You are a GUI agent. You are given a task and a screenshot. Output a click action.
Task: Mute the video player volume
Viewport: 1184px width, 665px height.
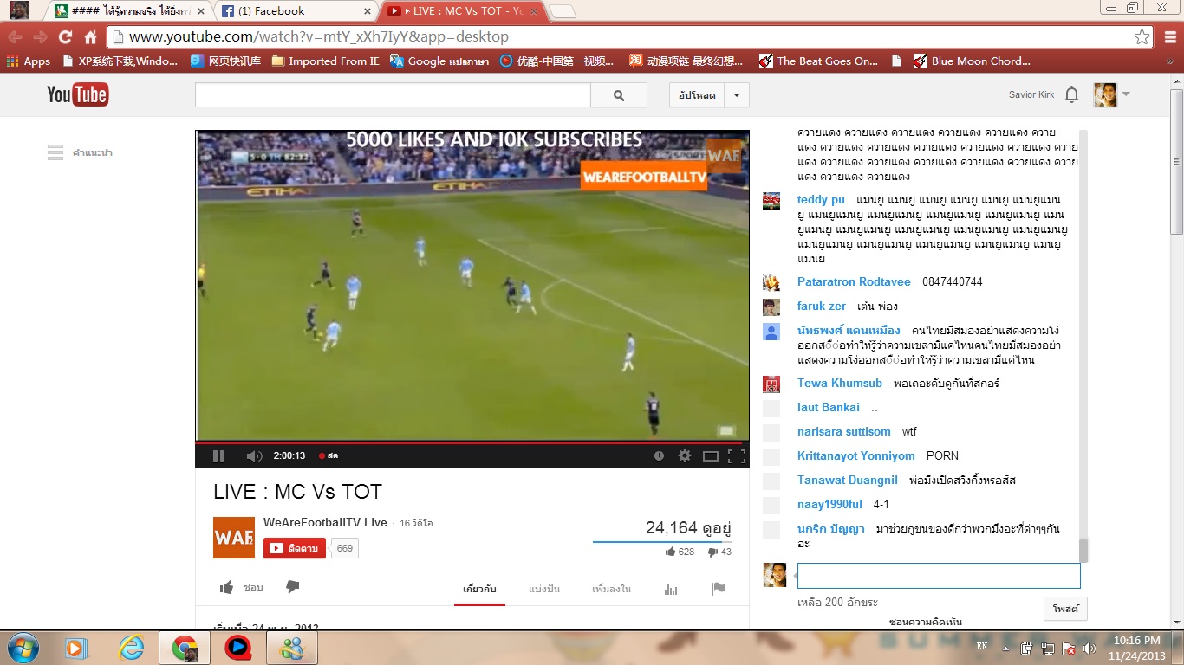pyautogui.click(x=254, y=456)
